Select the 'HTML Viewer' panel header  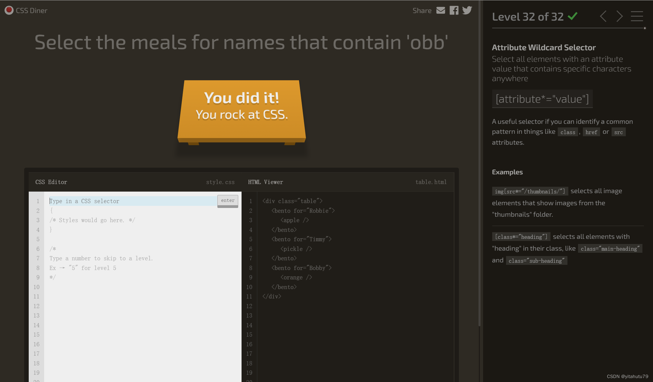pos(265,181)
